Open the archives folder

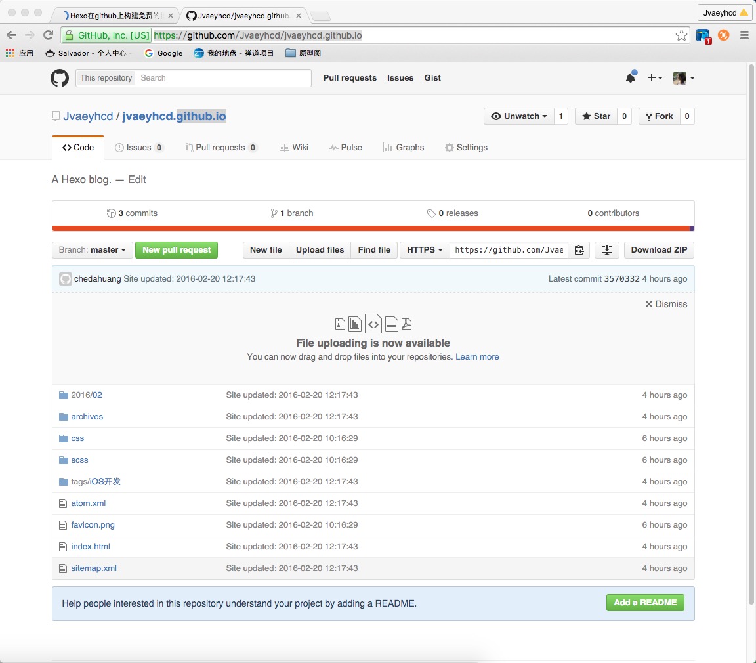pyautogui.click(x=87, y=417)
